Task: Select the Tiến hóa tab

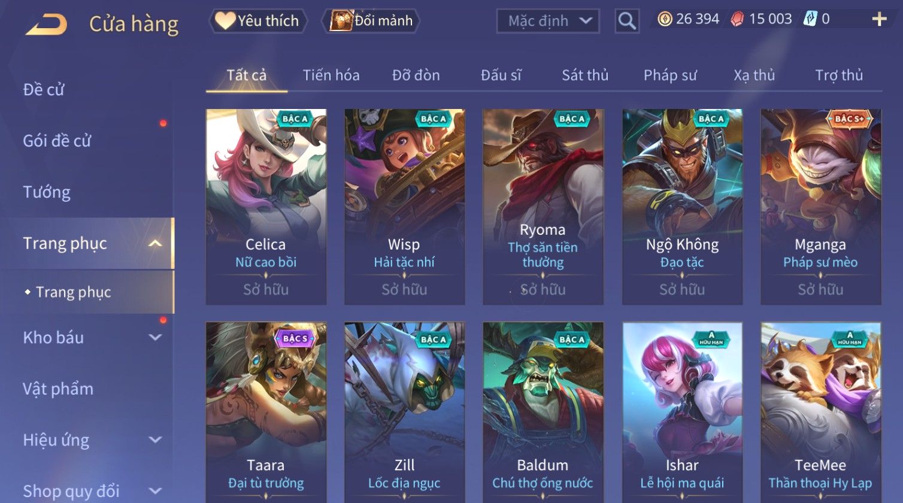Action: coord(331,75)
